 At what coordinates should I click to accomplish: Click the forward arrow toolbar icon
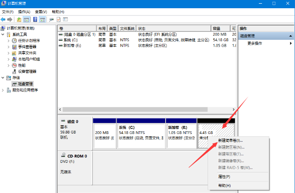[x=10, y=20]
